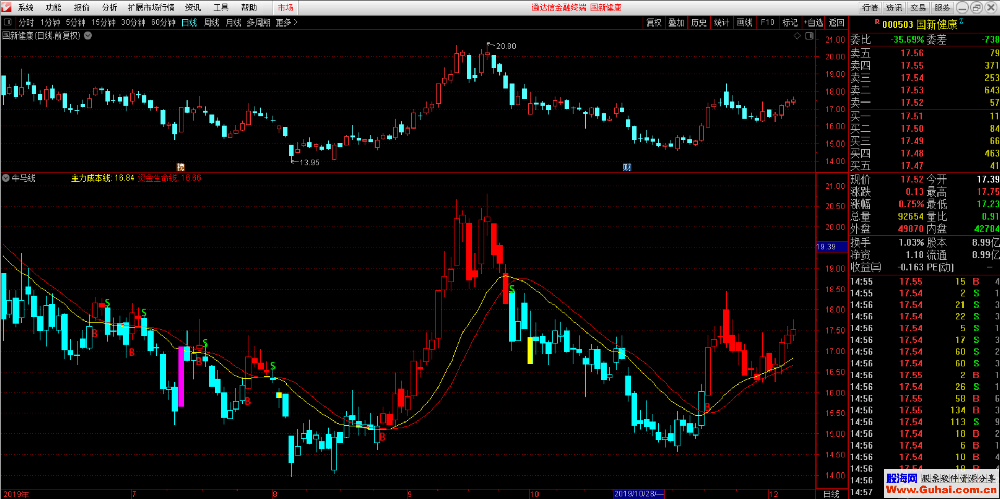Screen dimensions: 1000x499
Task: Open the 扩展市场行情 menu
Action: 151,7
